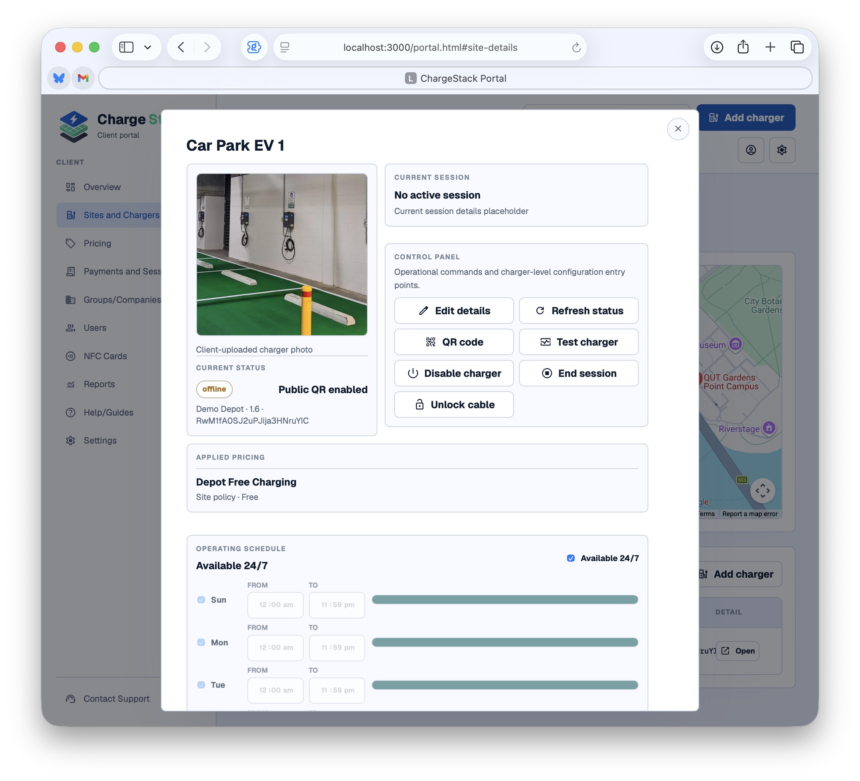Image resolution: width=860 pixels, height=781 pixels.
Task: Click the offline status badge
Action: click(x=214, y=389)
